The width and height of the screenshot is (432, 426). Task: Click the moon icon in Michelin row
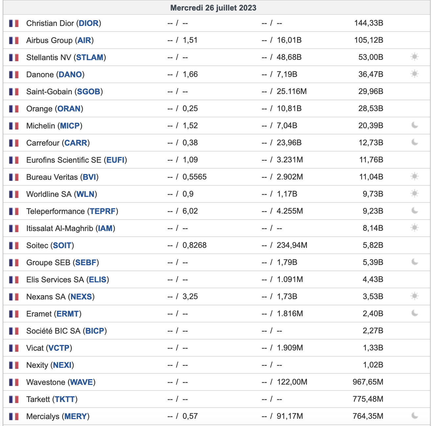[x=415, y=125]
